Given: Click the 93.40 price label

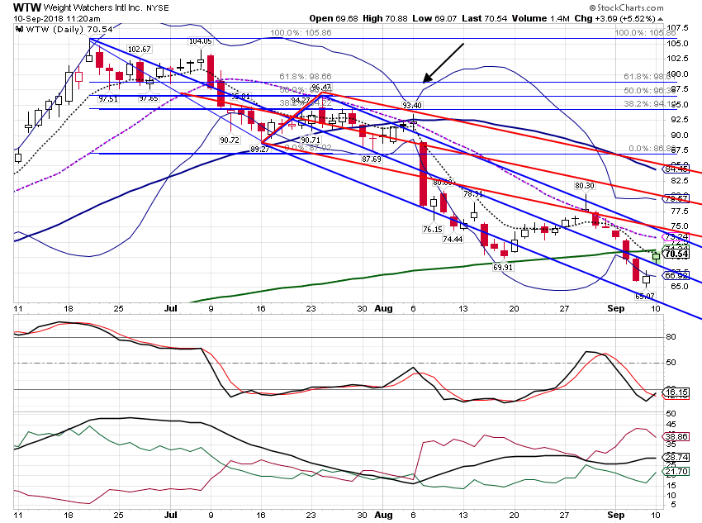Looking at the screenshot, I should click(x=412, y=105).
